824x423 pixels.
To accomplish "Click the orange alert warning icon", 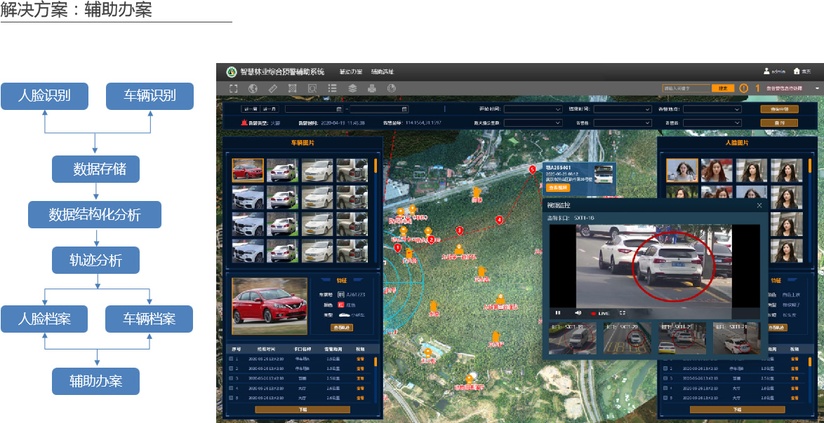I will point(743,88).
